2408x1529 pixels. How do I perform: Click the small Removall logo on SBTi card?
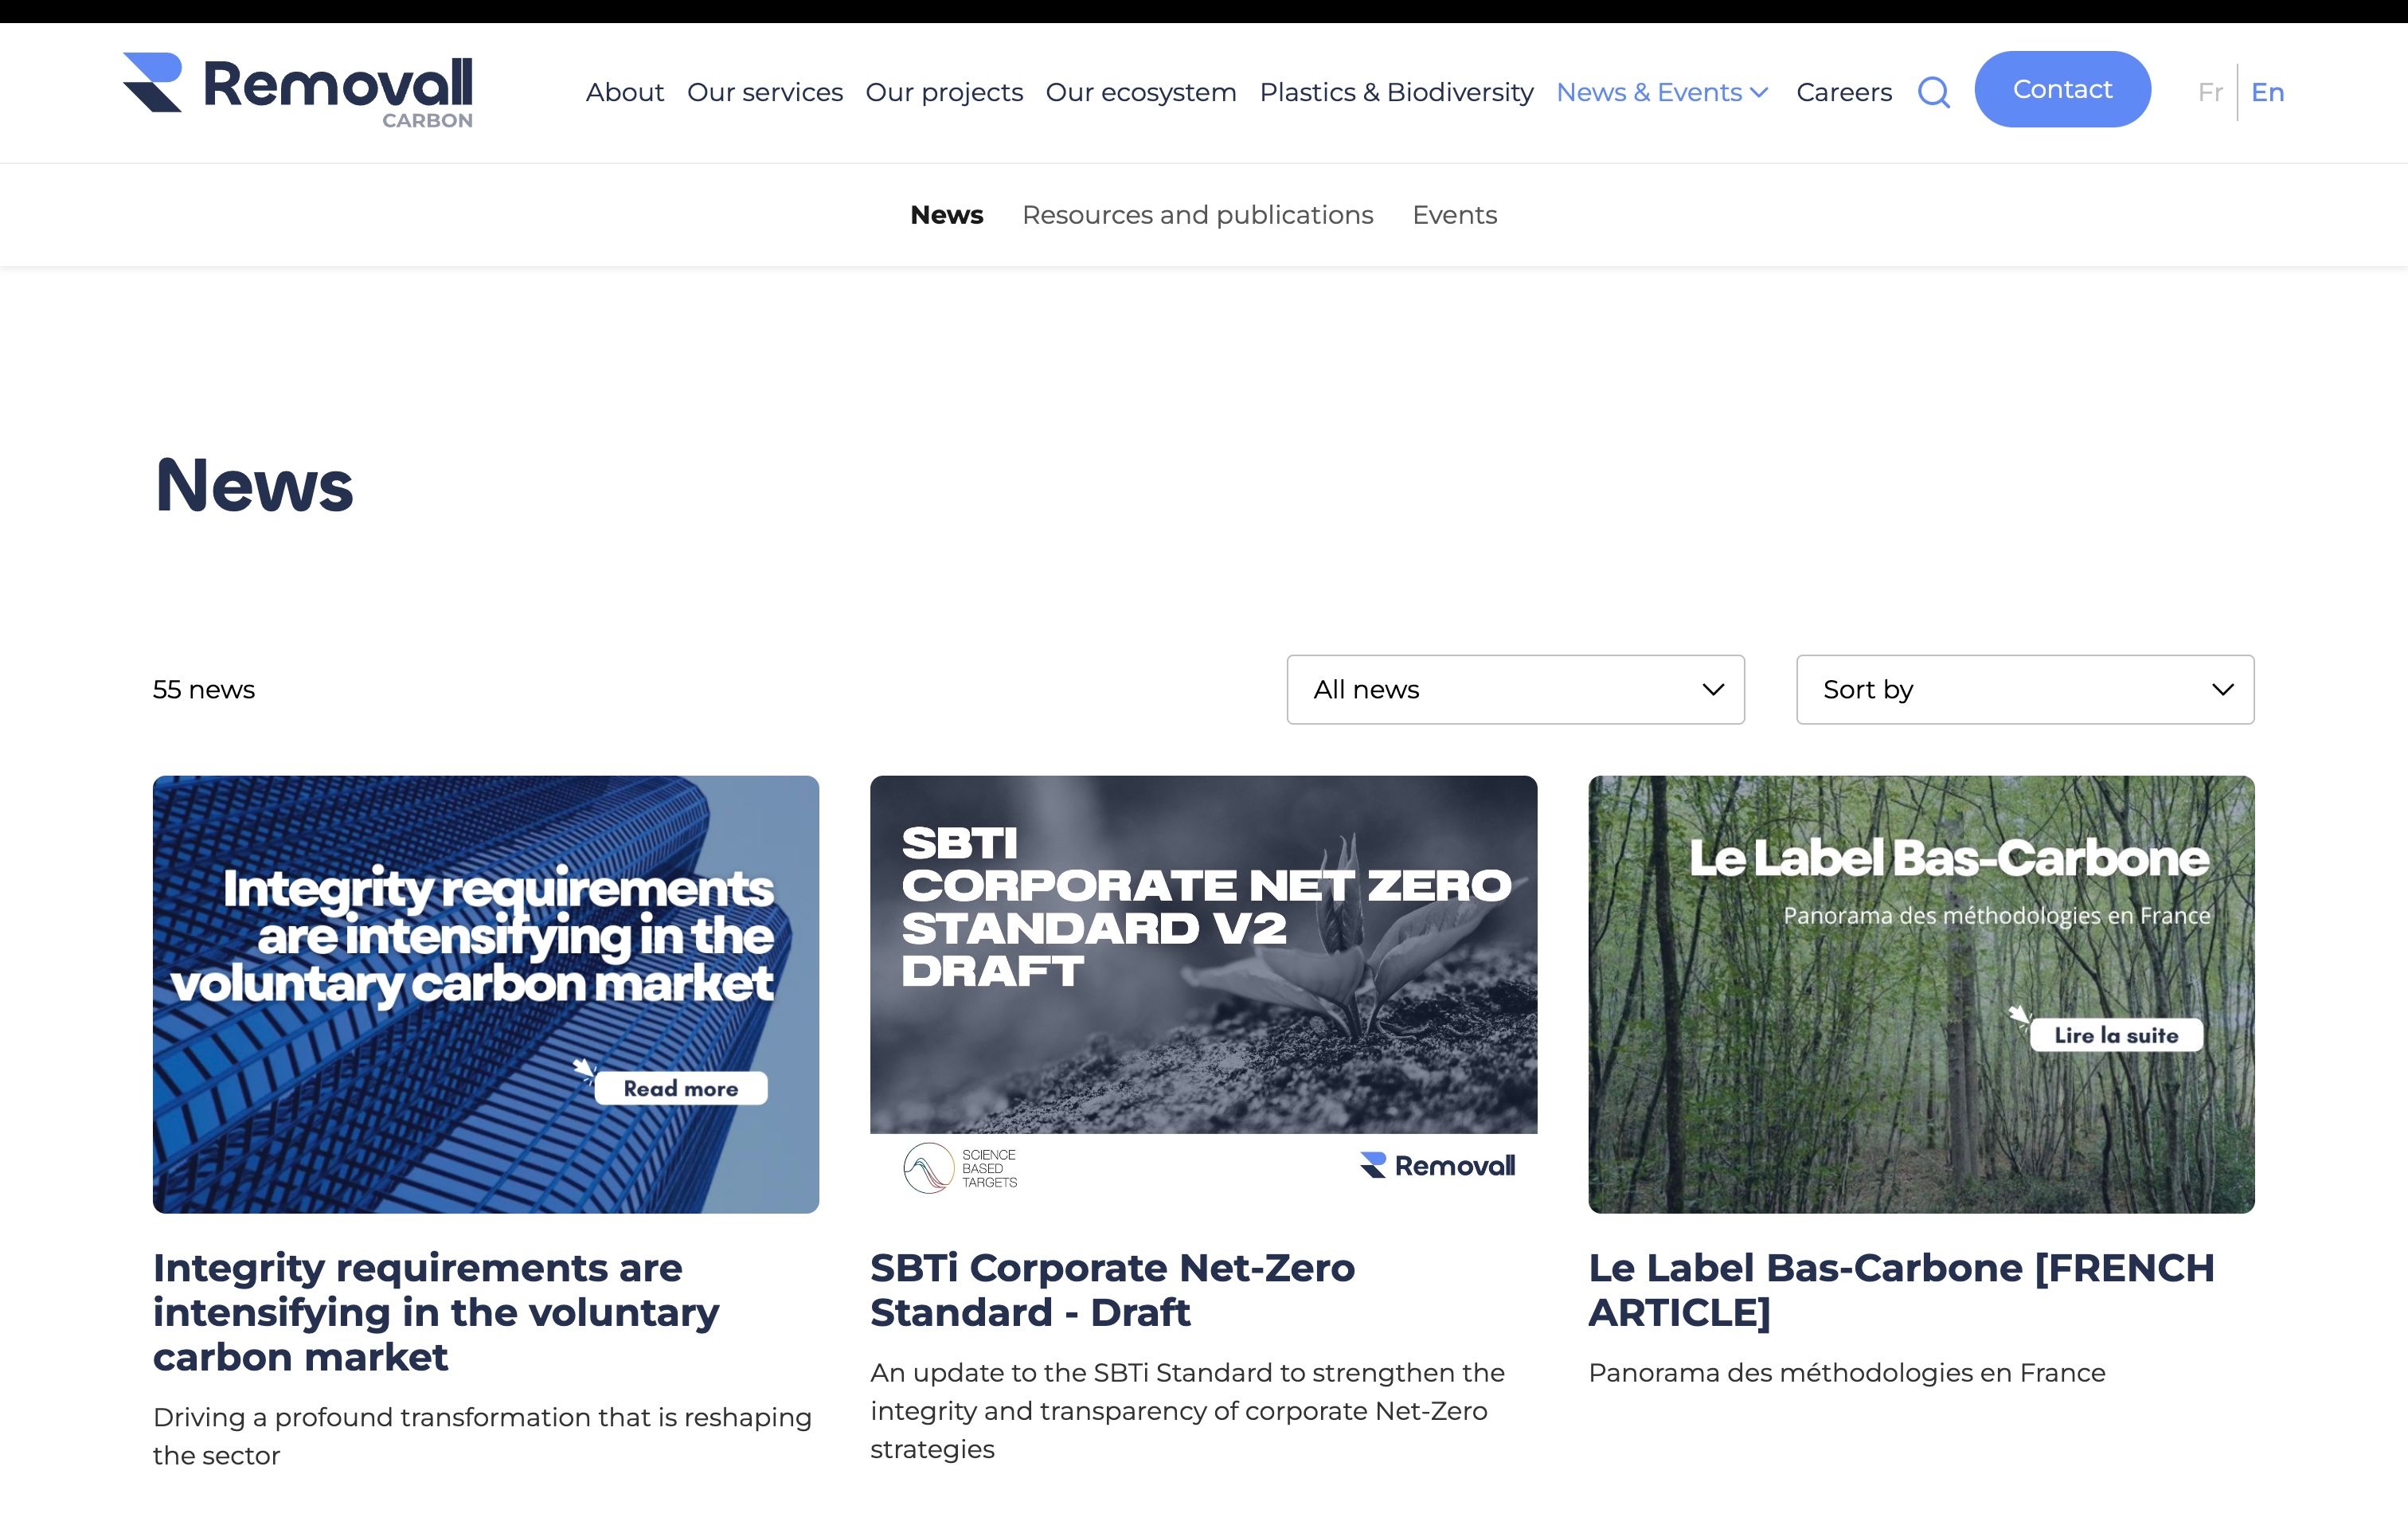pyautogui.click(x=1437, y=1165)
